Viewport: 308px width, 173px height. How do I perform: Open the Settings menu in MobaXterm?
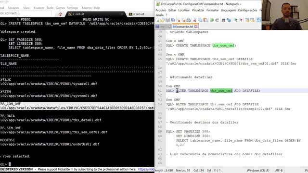coord(73,8)
